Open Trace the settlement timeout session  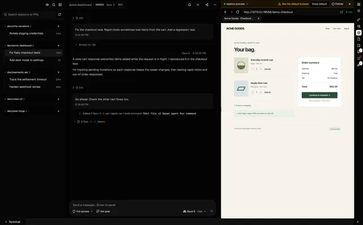33,80
